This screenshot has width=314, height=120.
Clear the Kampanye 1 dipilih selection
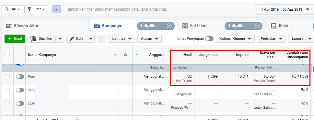click(169, 26)
